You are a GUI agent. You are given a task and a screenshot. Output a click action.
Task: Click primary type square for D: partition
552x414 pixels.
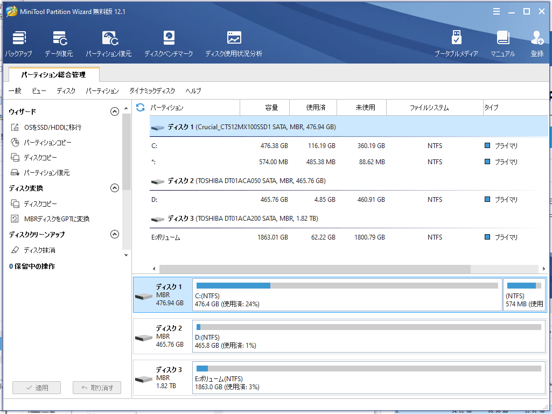pyautogui.click(x=487, y=199)
